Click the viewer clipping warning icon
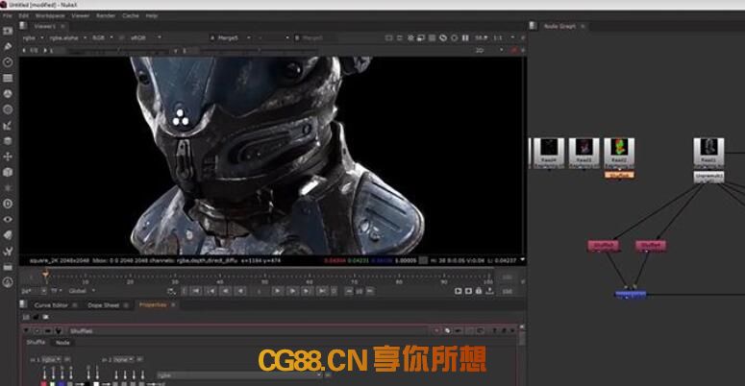 [x=410, y=37]
